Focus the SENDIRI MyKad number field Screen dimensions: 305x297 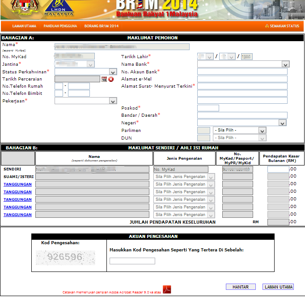pyautogui.click(x=237, y=169)
